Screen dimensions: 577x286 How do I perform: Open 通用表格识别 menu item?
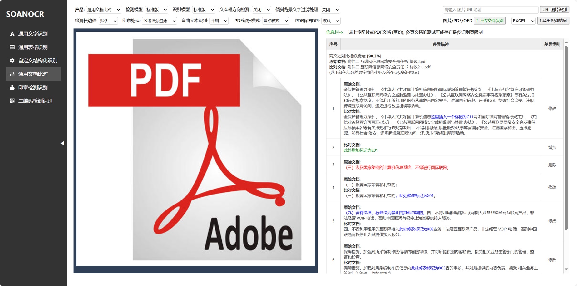[x=33, y=47]
